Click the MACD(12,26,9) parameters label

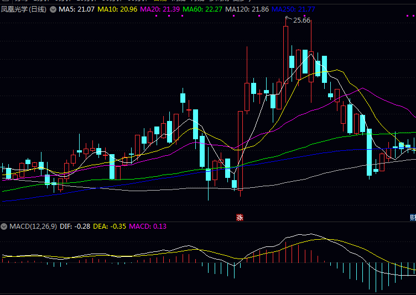[x=33, y=226]
